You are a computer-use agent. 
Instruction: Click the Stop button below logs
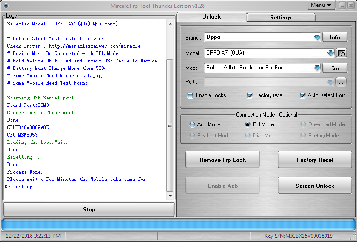point(89,210)
